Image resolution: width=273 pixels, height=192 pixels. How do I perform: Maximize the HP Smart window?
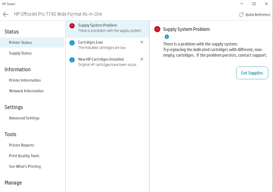coord(254,4)
